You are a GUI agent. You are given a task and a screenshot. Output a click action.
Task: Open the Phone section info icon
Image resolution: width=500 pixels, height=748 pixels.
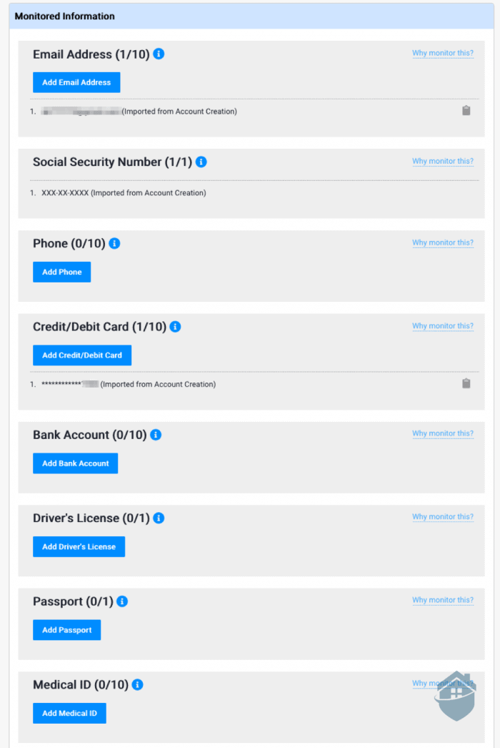(x=114, y=243)
